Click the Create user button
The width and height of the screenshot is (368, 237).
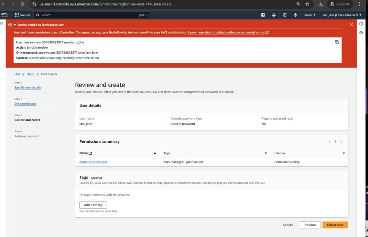click(335, 225)
